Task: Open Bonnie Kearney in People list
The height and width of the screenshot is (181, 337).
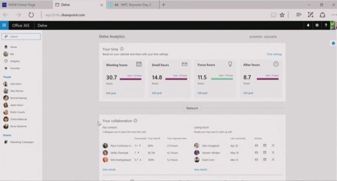Action: (19, 98)
